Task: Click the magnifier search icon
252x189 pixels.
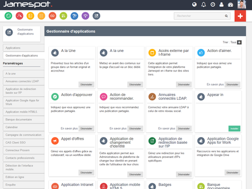Action: point(226,16)
